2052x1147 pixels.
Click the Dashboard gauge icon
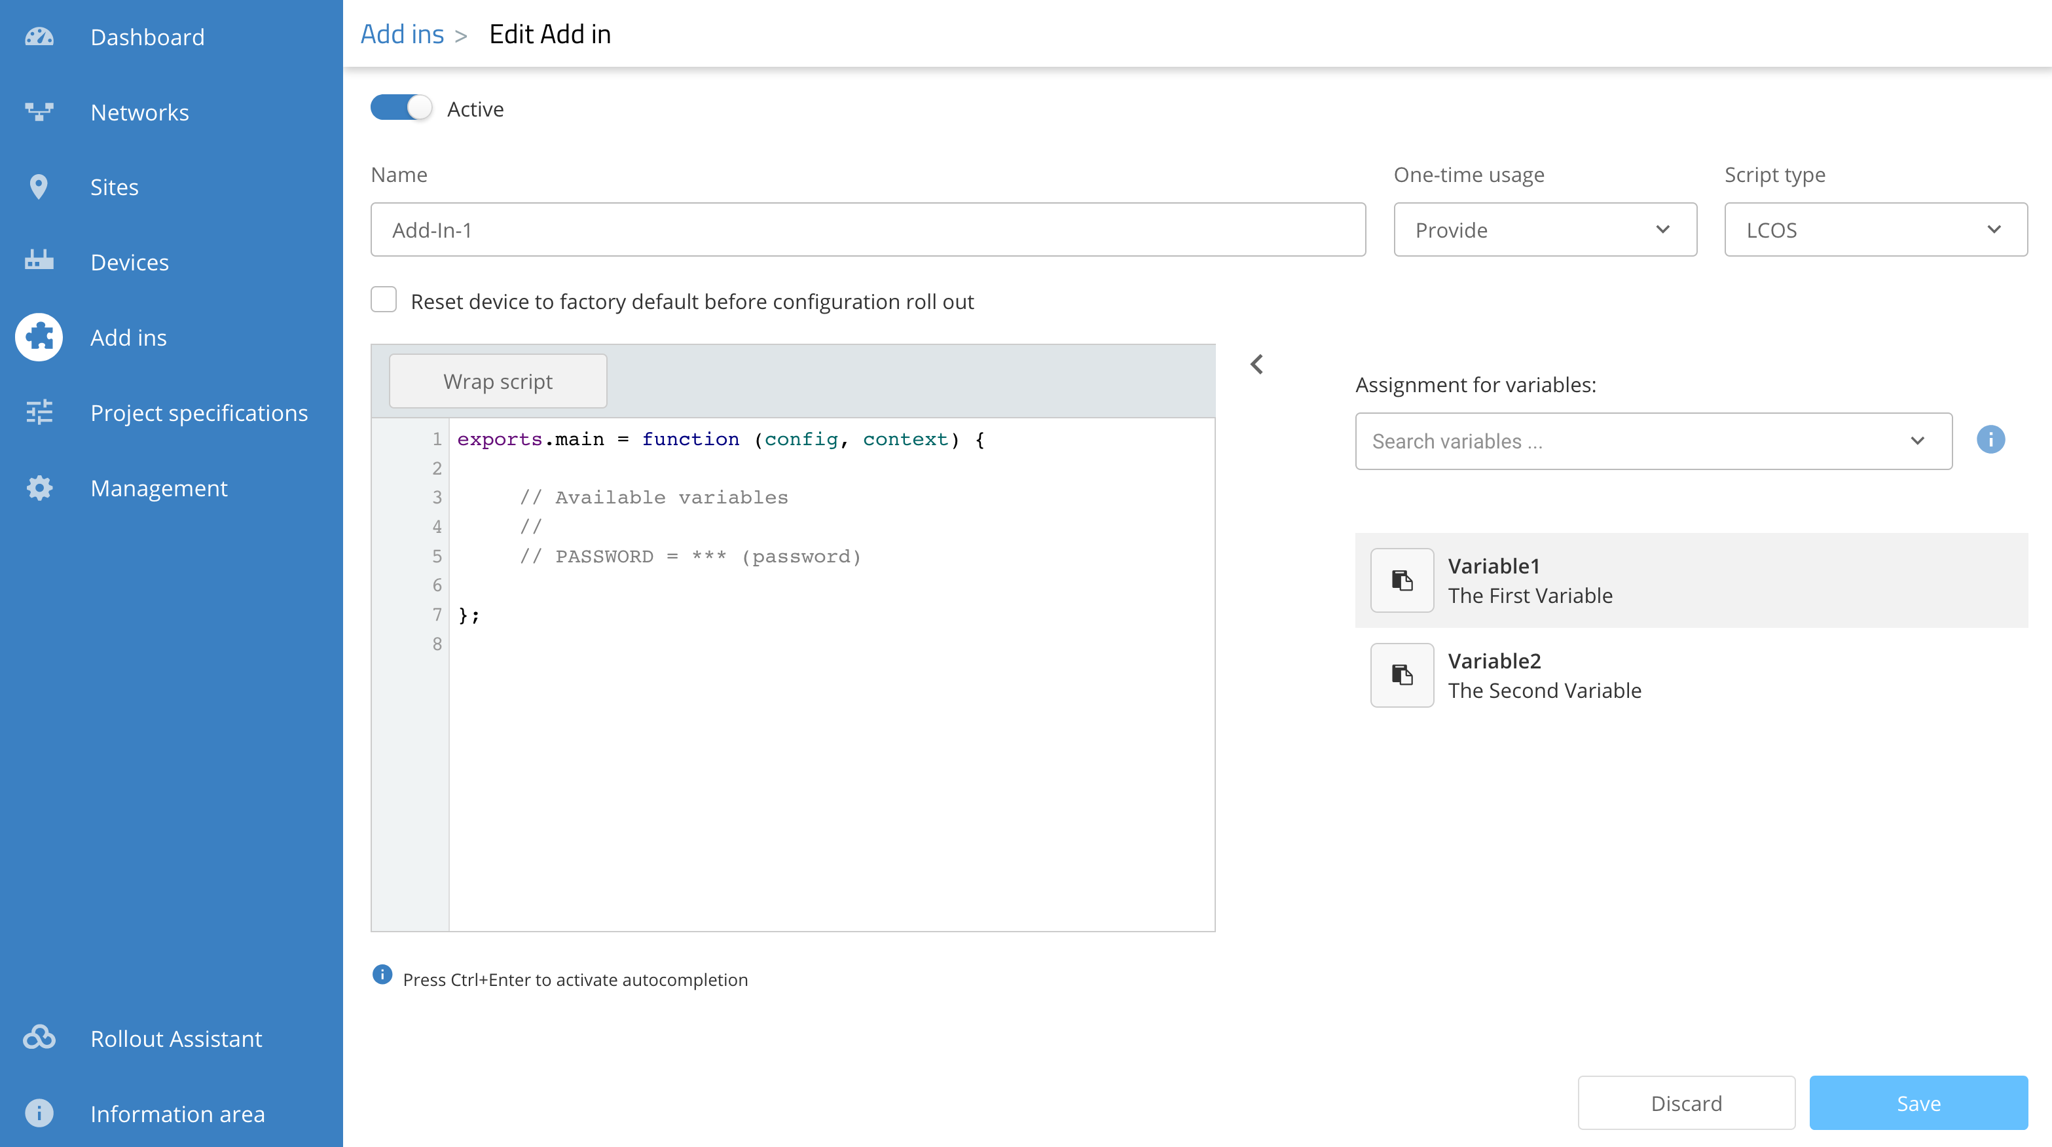pos(39,37)
